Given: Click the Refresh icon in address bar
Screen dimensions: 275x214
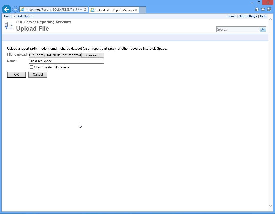Looking at the screenshot, I should 85,10.
